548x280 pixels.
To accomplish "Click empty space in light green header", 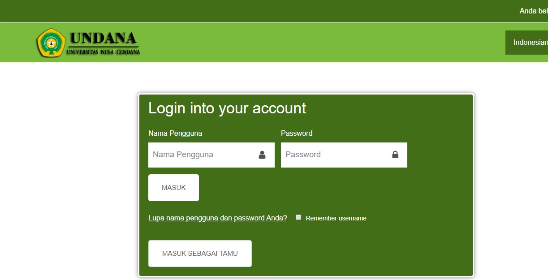I will pos(314,43).
